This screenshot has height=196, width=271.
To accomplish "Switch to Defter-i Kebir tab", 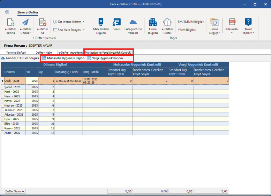I will pyautogui.click(x=44, y=53).
